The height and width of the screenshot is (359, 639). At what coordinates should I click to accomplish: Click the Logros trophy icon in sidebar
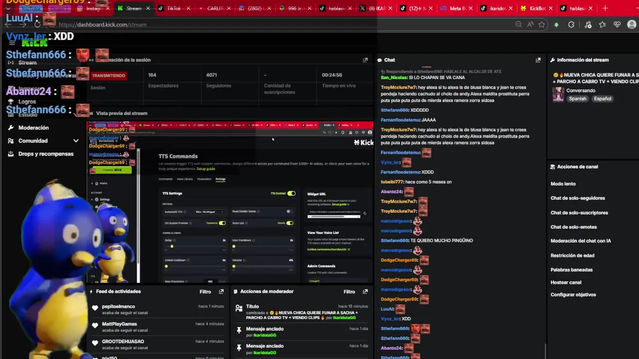(x=10, y=102)
